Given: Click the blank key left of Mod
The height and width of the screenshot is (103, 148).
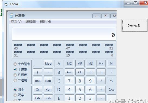Looking at the screenshot, I should click(38, 64).
